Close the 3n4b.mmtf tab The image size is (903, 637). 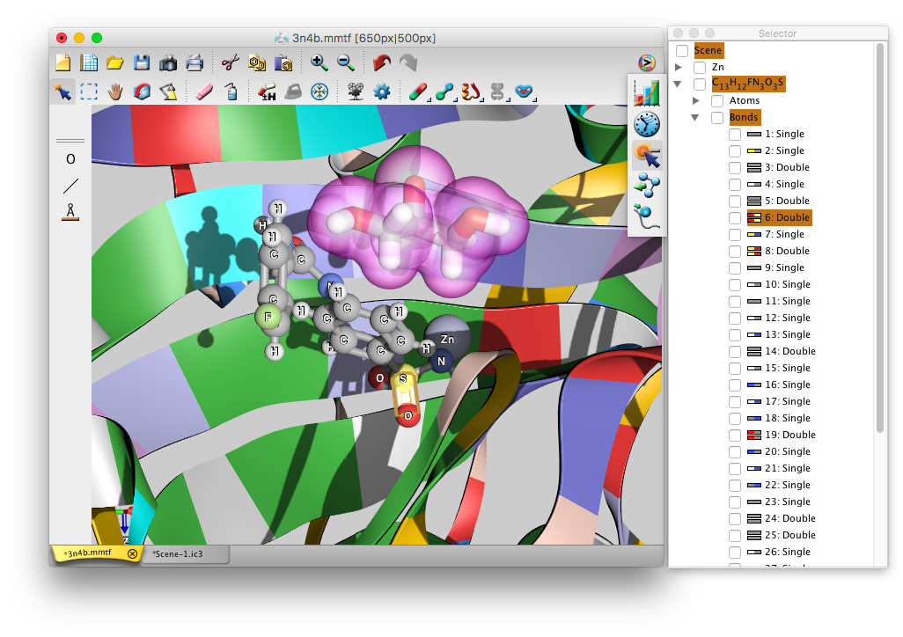132,553
